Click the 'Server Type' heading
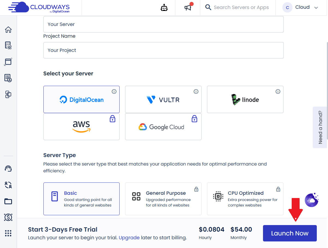328x248 pixels. (60, 155)
